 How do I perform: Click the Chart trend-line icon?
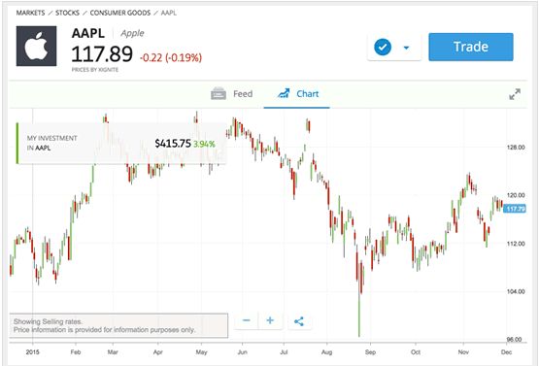284,93
